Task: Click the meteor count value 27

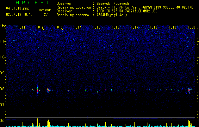Action: pos(46,15)
